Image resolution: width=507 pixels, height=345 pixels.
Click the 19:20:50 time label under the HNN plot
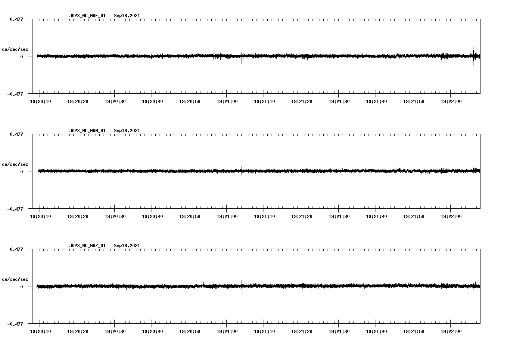[x=190, y=217]
